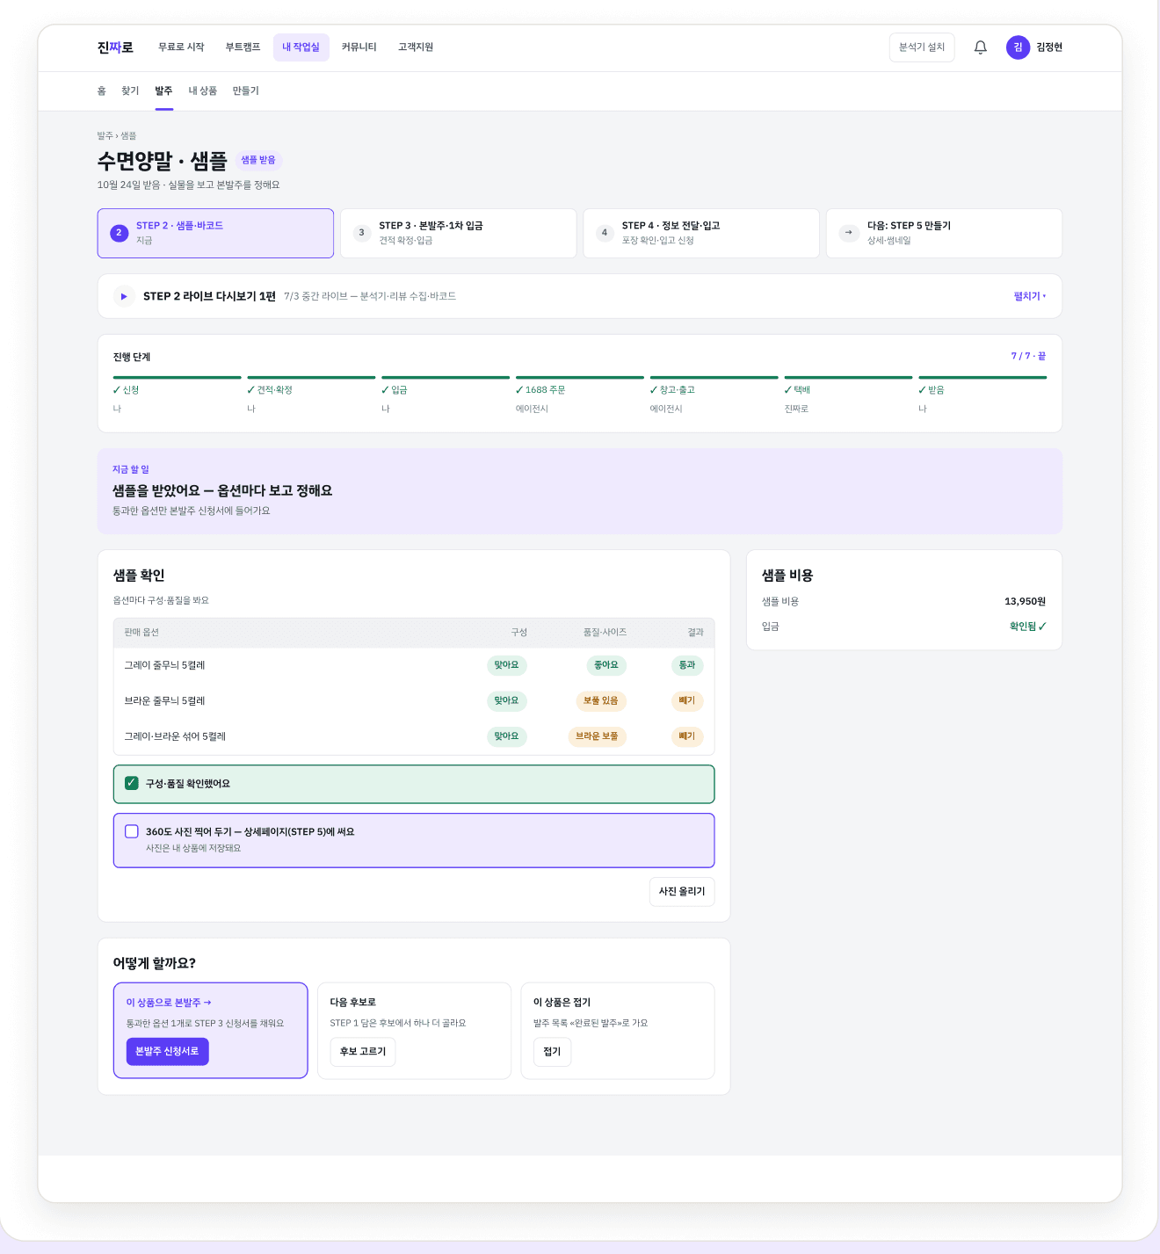
Task: Click the 진짜로 logo
Action: click(x=115, y=47)
